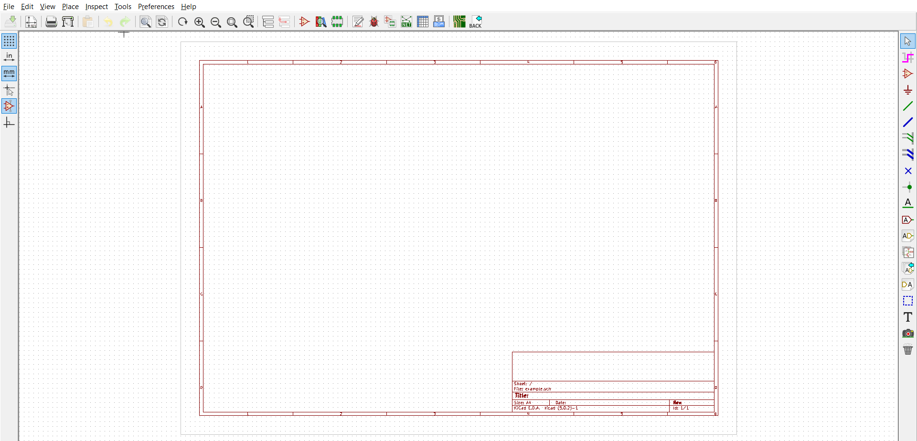Open the footprint editor

tap(337, 21)
